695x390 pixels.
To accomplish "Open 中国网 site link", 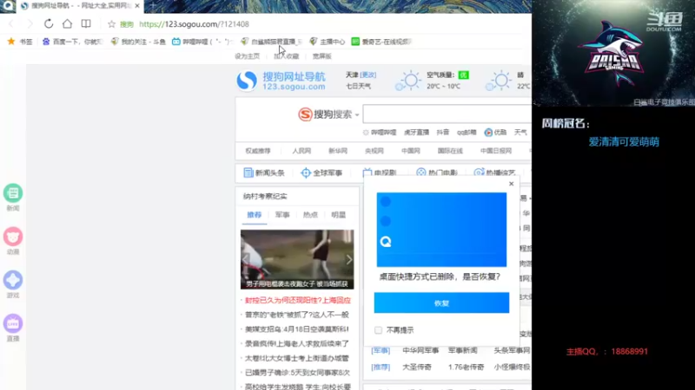I will [x=410, y=151].
